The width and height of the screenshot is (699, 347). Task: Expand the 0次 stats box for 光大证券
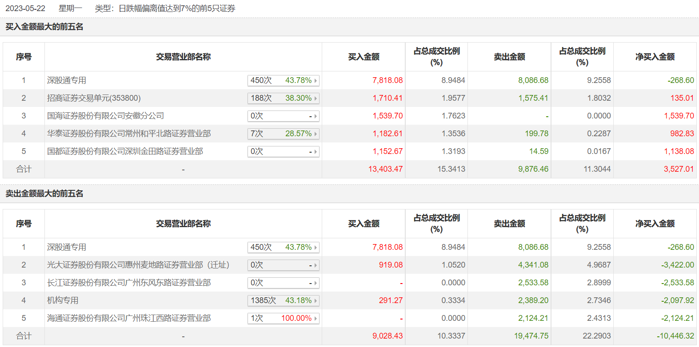(x=283, y=265)
